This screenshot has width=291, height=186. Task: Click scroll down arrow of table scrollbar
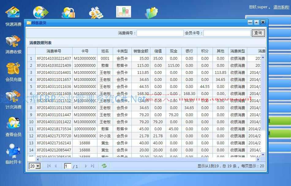(x=263, y=154)
